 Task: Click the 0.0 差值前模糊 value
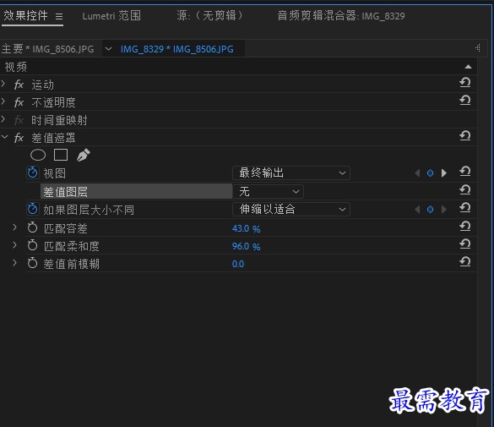tap(238, 264)
